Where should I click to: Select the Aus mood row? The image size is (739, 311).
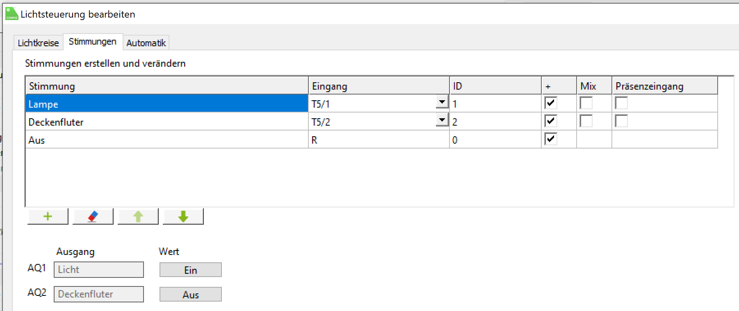[164, 140]
